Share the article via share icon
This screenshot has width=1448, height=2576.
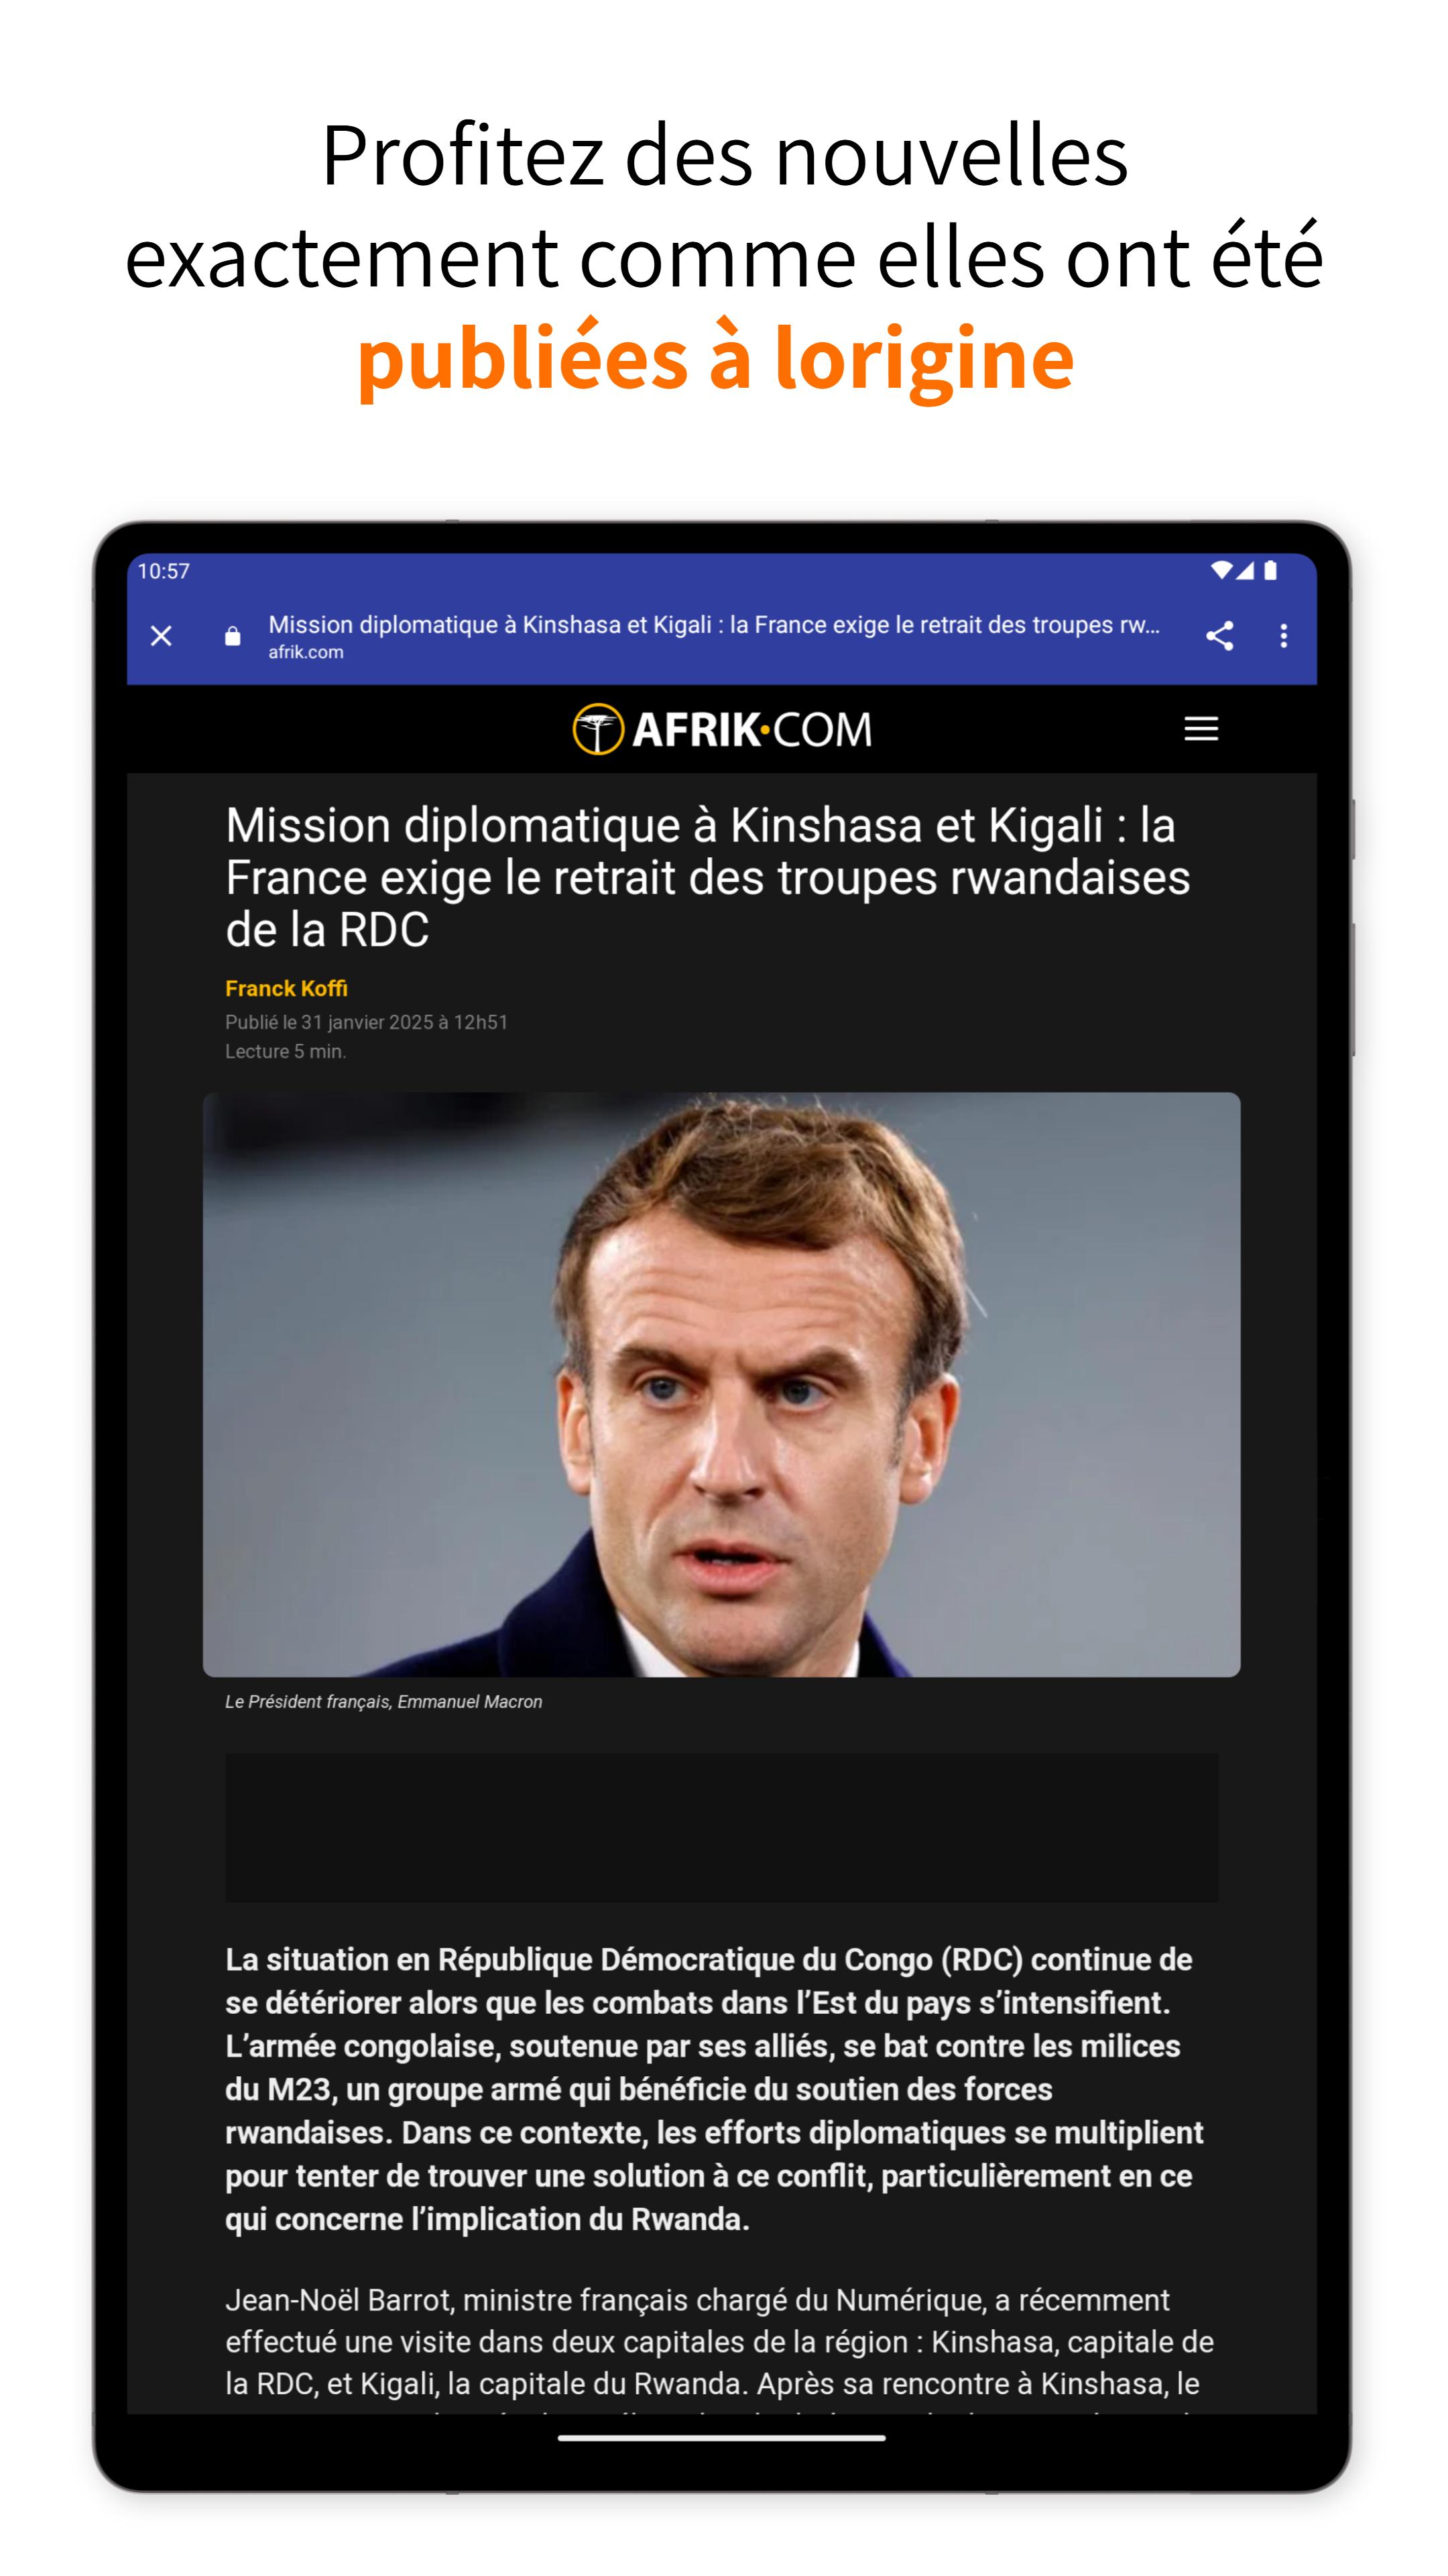point(1219,636)
